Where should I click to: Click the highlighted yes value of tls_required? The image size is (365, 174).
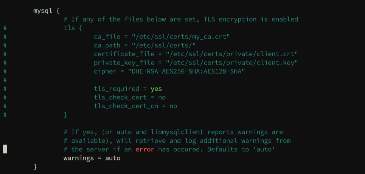(156, 89)
